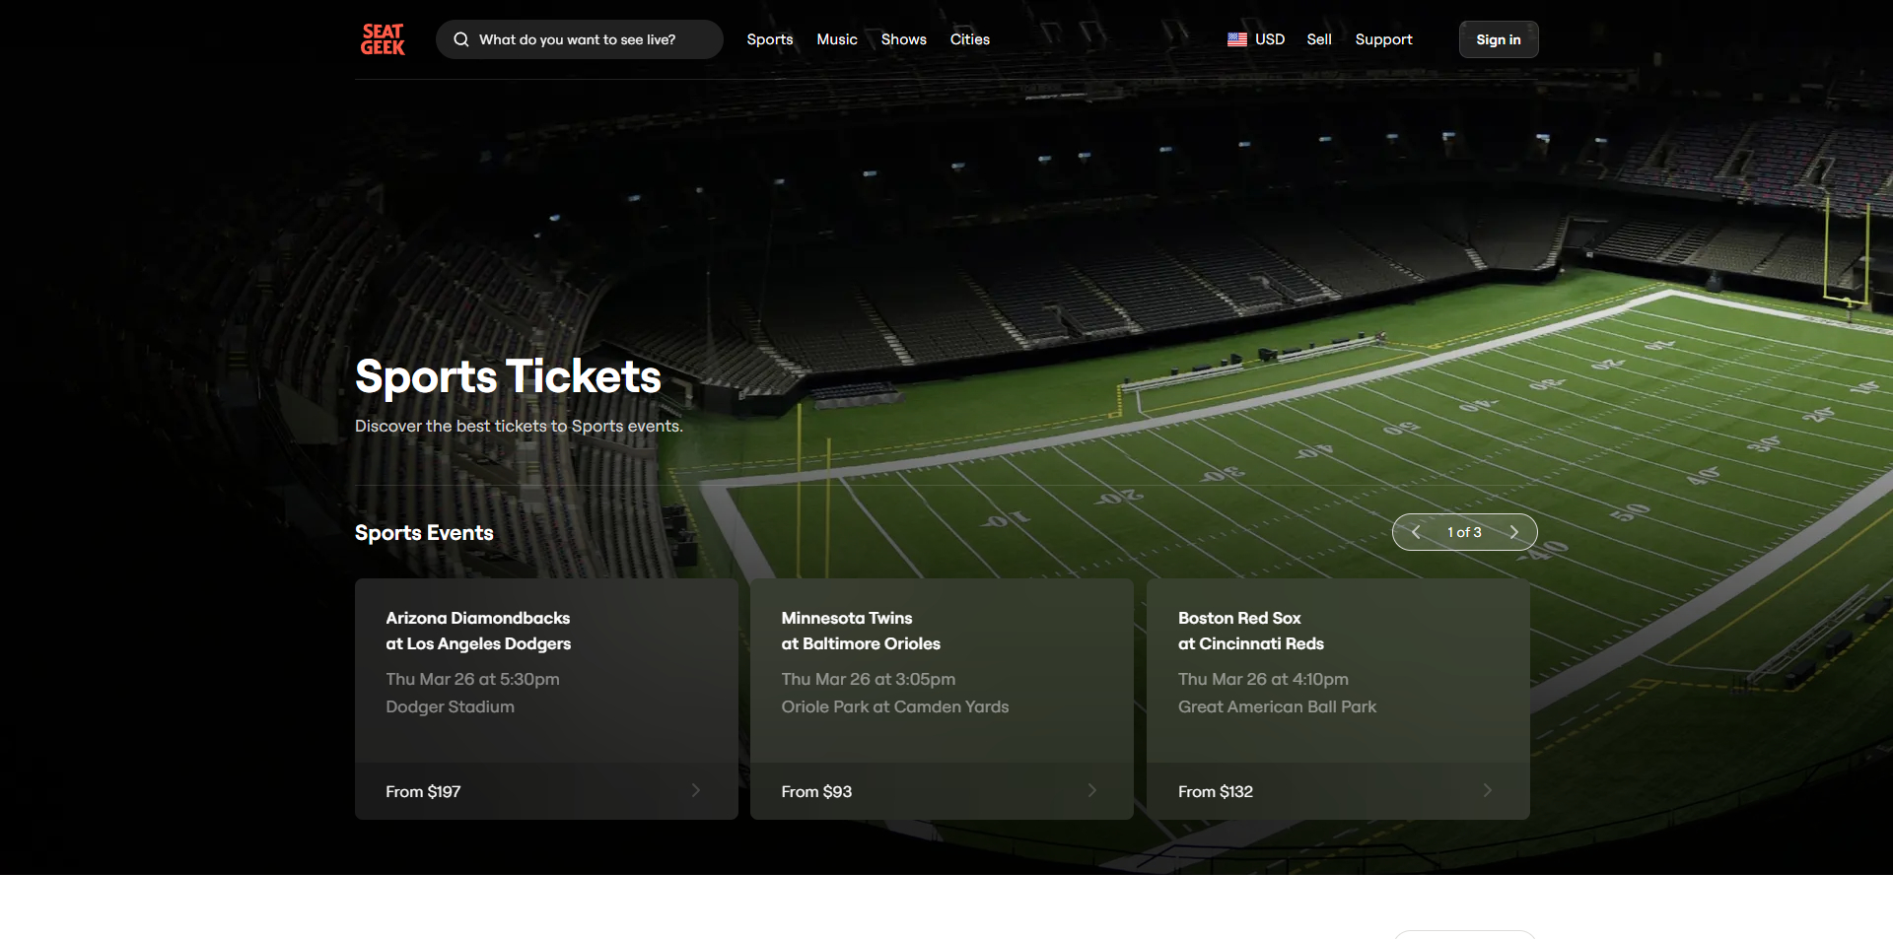Click the arrow on the Twins at Orioles card
Viewport: 1893px width, 939px height.
[x=1091, y=790]
